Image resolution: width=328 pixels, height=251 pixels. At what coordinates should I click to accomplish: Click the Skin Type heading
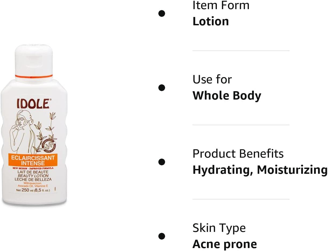219,228
